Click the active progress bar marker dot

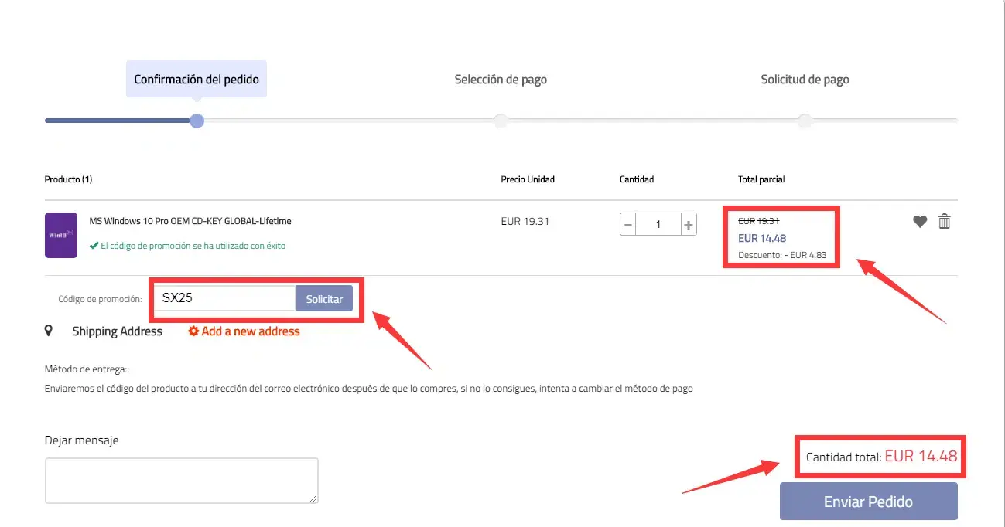[x=197, y=121]
